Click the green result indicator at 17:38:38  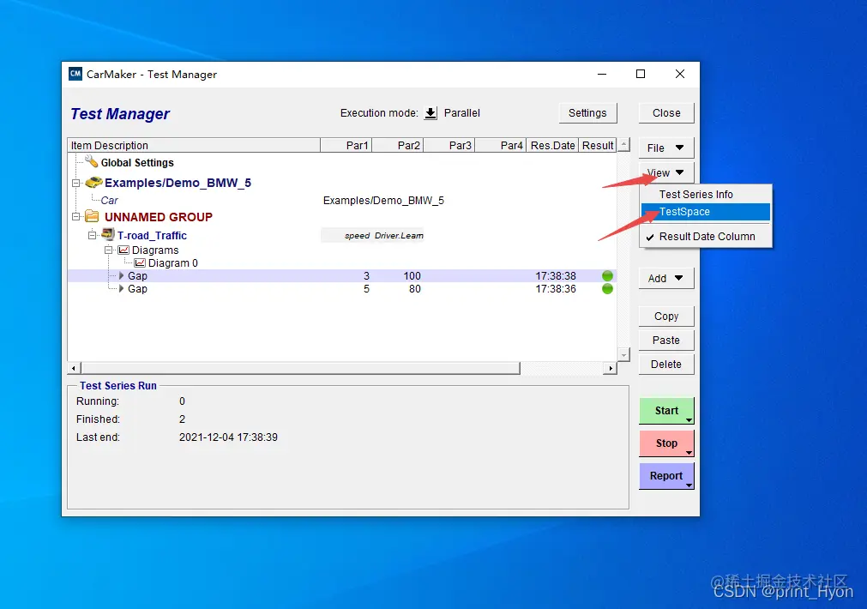[x=607, y=275]
